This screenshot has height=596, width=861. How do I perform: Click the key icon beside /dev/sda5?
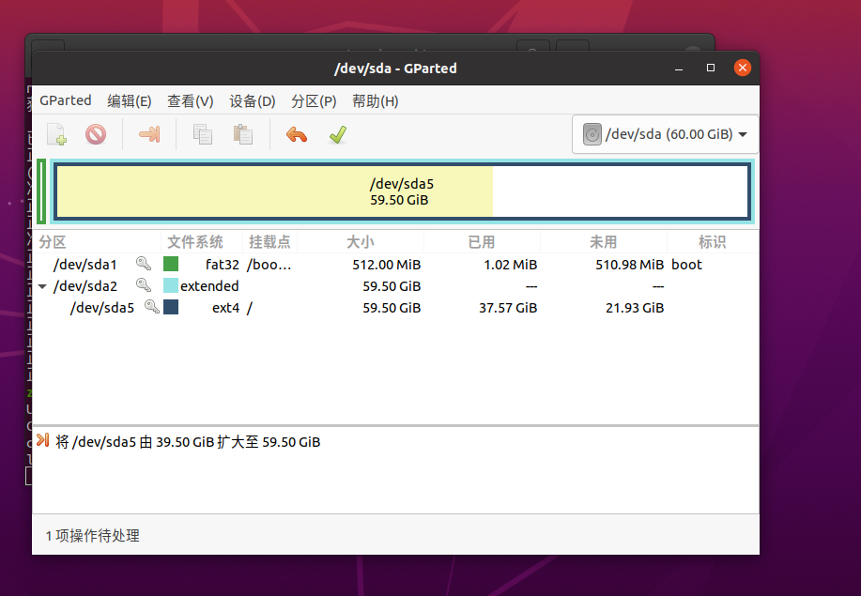[152, 307]
